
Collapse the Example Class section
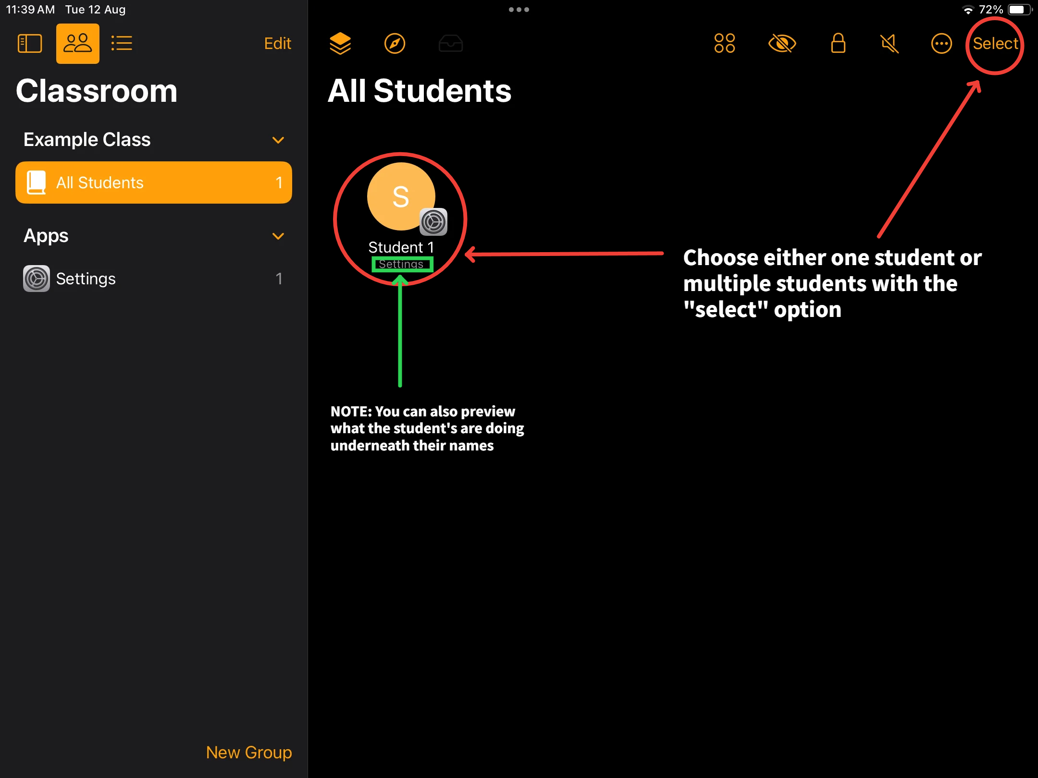point(278,140)
